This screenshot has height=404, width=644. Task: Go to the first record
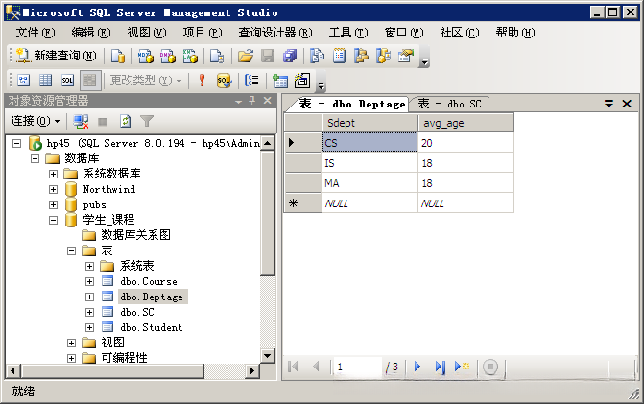(x=294, y=367)
